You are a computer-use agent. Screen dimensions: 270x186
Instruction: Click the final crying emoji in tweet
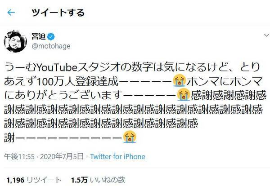coord(130,135)
